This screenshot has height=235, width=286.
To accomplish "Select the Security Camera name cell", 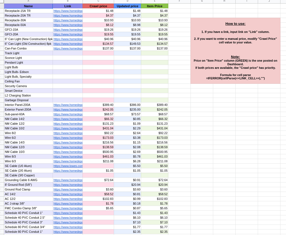I will [x=28, y=86].
